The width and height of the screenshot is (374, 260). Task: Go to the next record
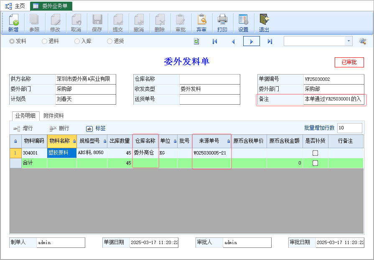click(252, 41)
